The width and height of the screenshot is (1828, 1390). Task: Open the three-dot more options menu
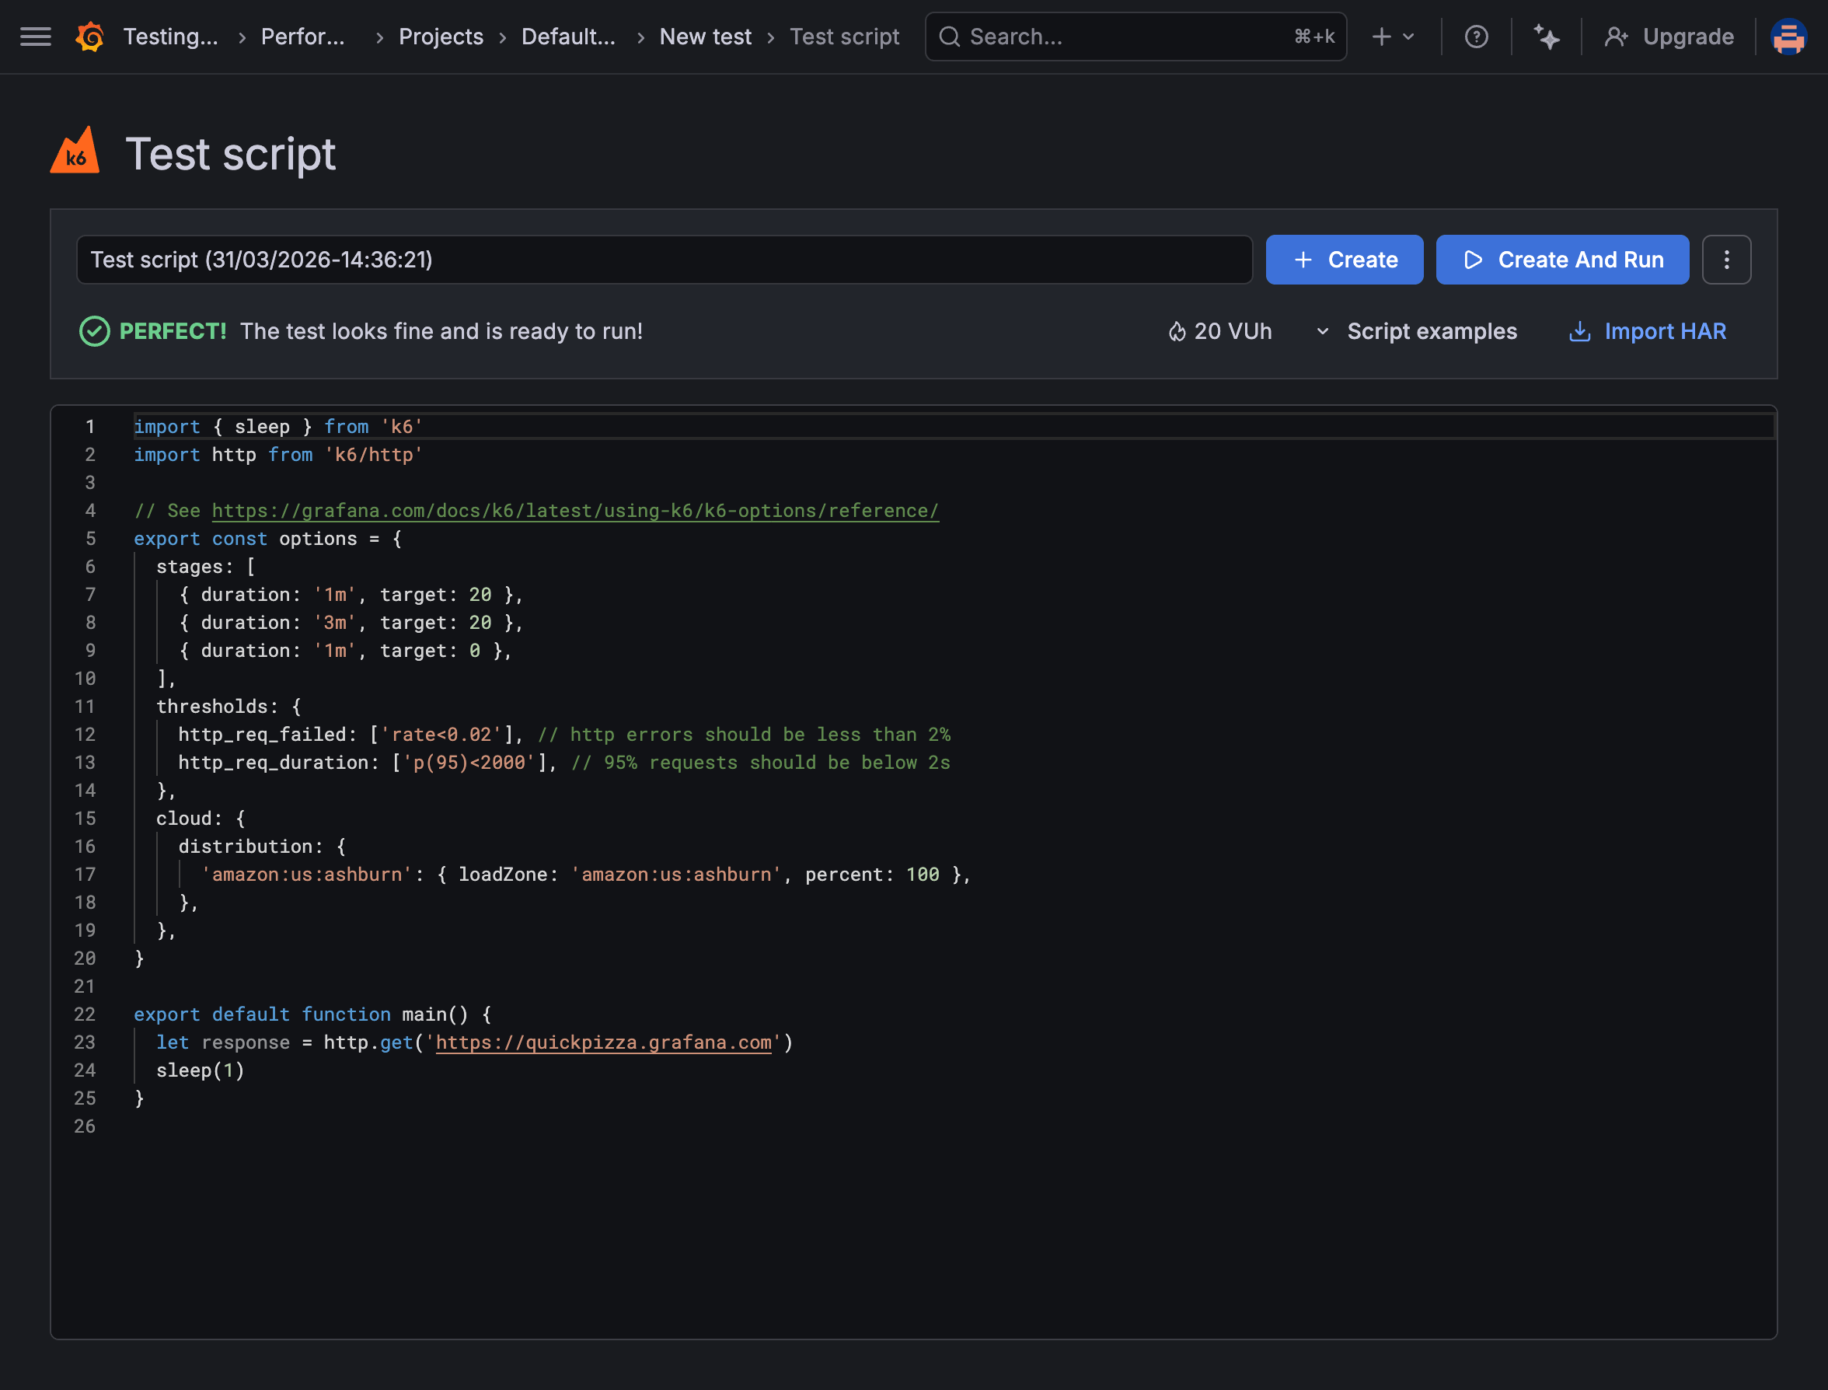[1726, 260]
